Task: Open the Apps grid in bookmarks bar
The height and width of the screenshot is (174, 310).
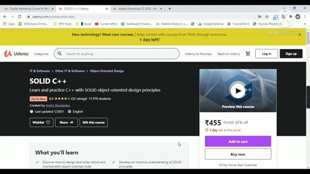Action: pyautogui.click(x=9, y=24)
